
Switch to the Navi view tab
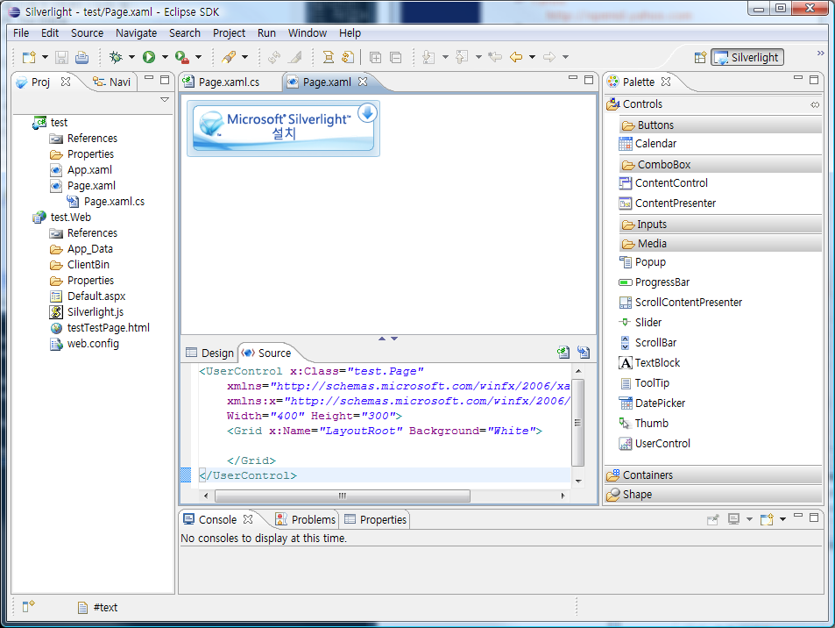pos(112,82)
